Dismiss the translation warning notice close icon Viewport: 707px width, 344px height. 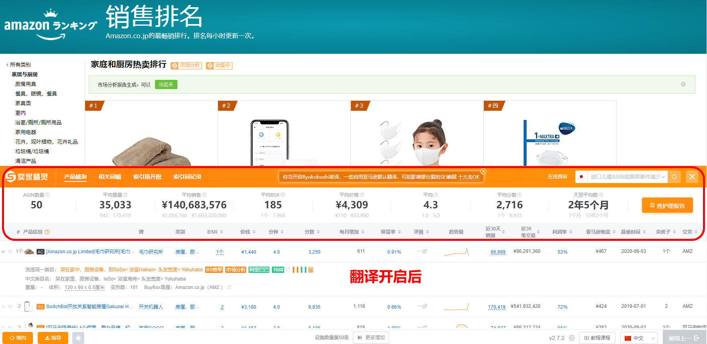click(483, 171)
